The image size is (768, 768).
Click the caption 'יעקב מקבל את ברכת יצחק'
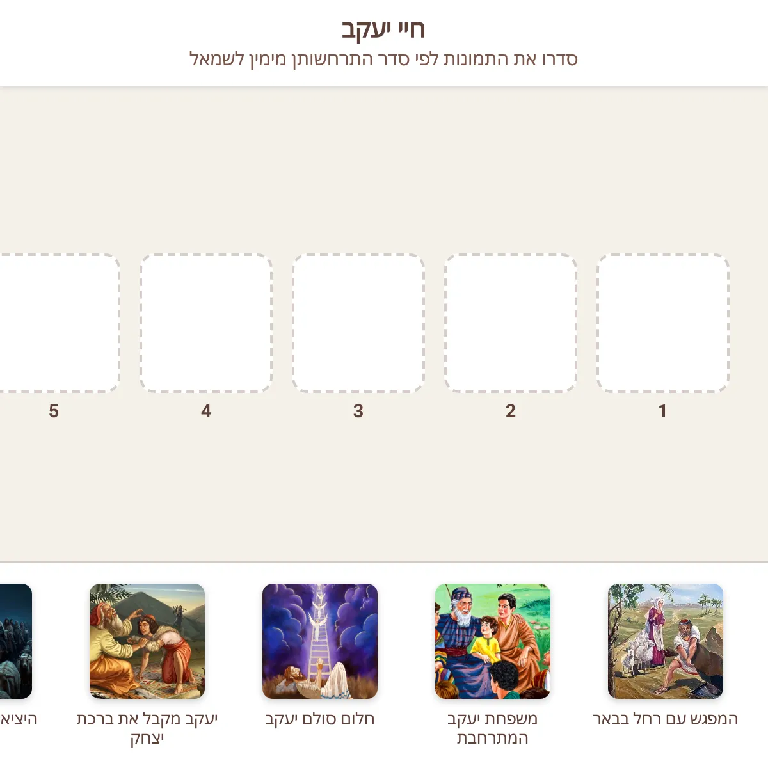point(147,728)
